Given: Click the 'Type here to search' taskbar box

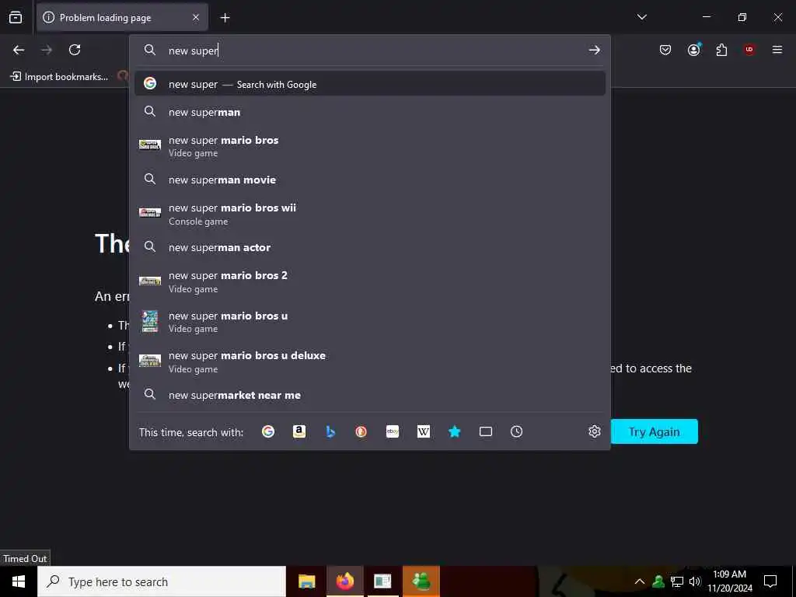Looking at the screenshot, I should click(x=162, y=581).
